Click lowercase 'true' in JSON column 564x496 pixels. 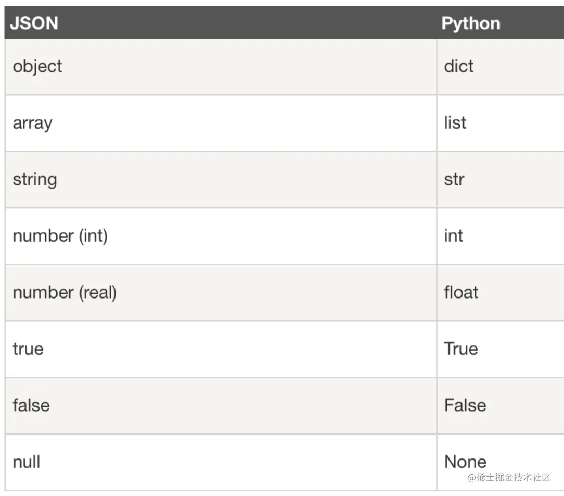point(28,349)
